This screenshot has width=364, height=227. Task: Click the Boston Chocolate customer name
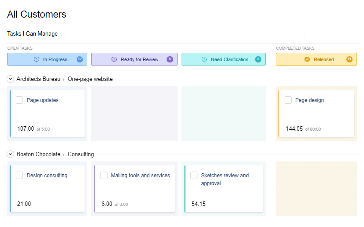coord(38,154)
